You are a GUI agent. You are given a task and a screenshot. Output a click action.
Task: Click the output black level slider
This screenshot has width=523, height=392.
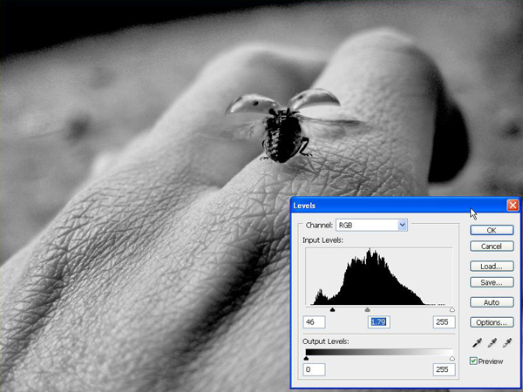coord(306,358)
